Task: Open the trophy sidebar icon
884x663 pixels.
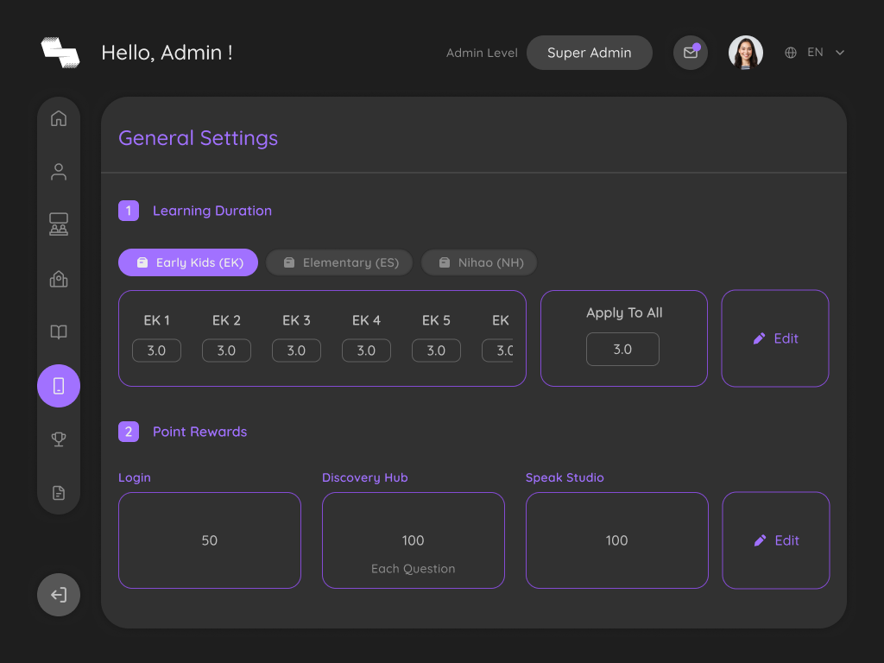Action: pyautogui.click(x=59, y=439)
